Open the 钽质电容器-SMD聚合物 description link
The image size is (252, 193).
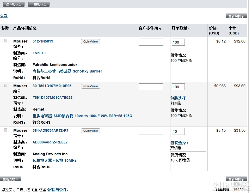(x=82, y=116)
